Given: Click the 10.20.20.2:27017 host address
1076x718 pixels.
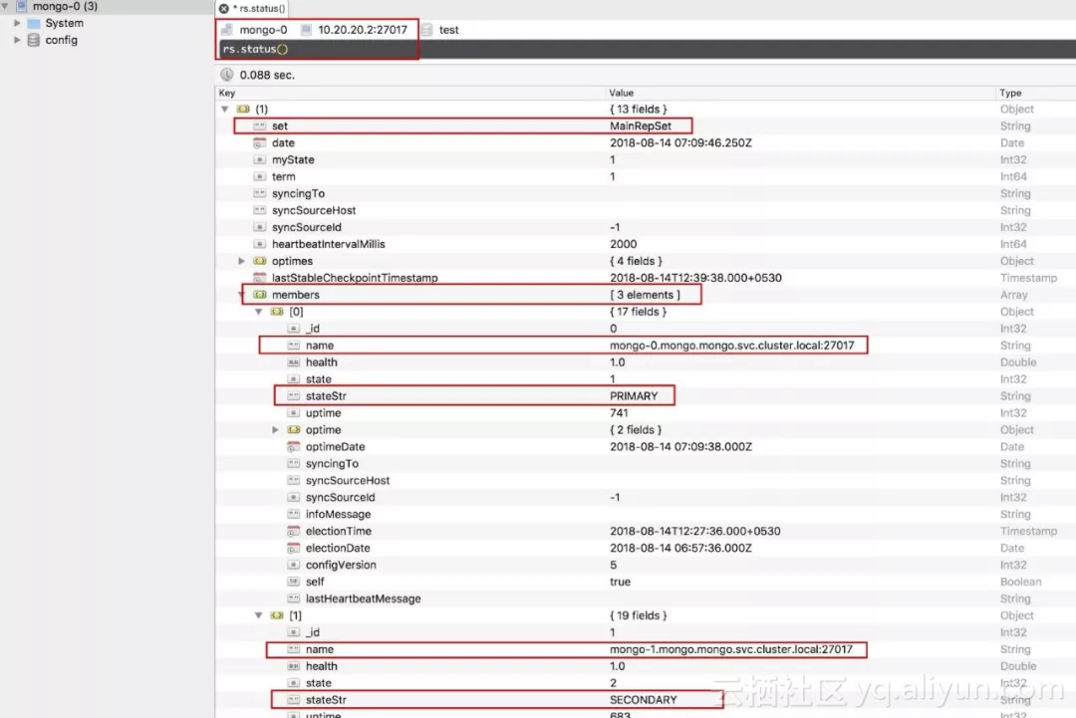Looking at the screenshot, I should tap(363, 30).
